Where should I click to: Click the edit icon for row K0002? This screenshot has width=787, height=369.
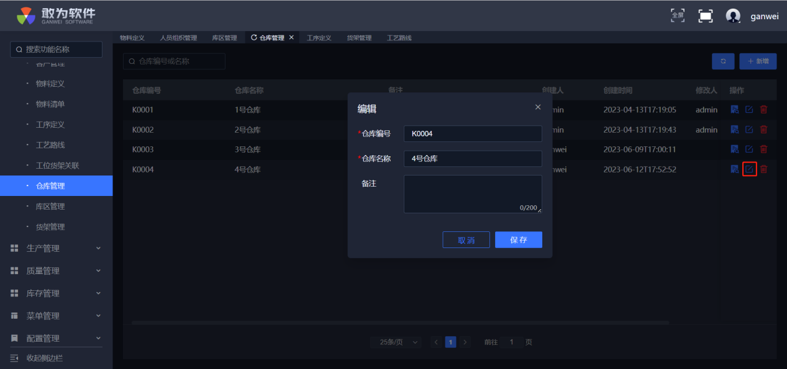(749, 130)
